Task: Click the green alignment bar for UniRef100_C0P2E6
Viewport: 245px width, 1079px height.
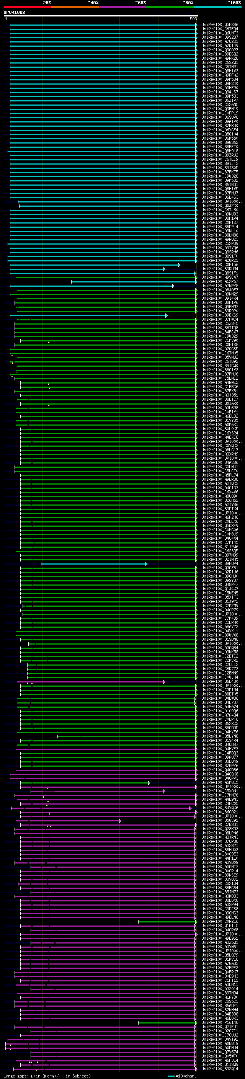Action: (x=168, y=922)
